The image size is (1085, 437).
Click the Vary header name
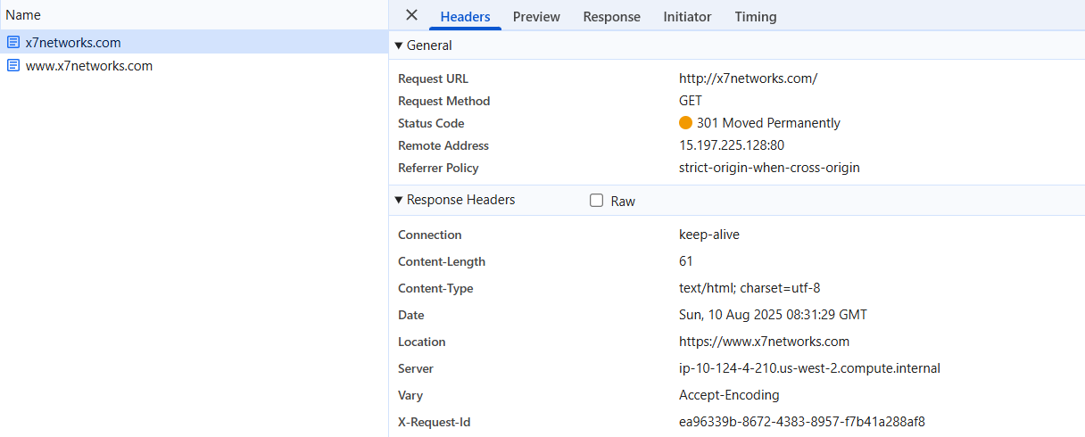pos(410,395)
